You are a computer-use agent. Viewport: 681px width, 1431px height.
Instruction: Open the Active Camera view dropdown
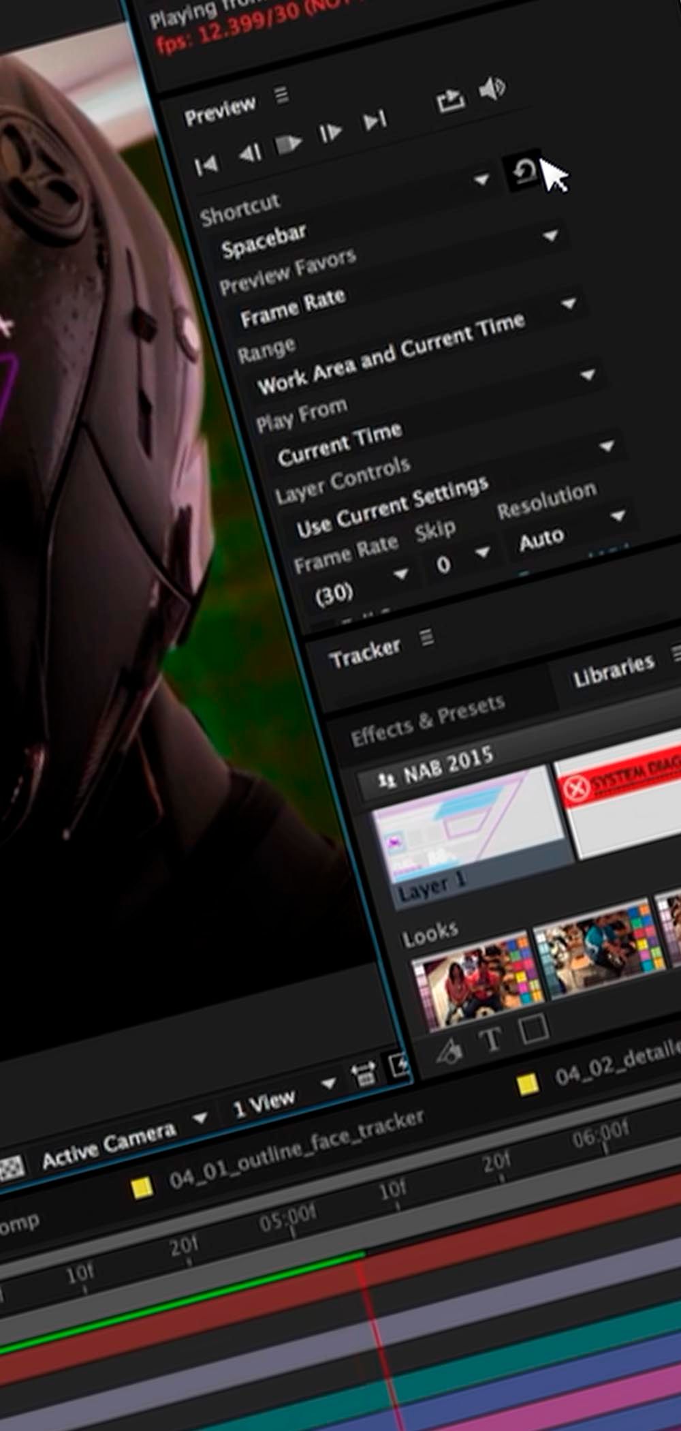200,1117
